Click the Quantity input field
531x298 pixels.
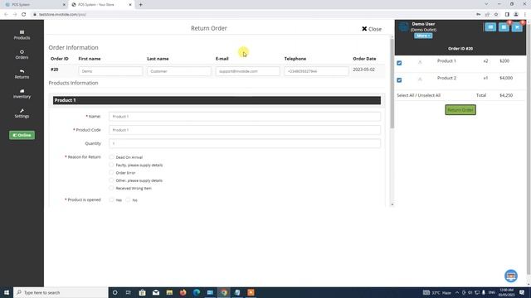[x=245, y=143]
